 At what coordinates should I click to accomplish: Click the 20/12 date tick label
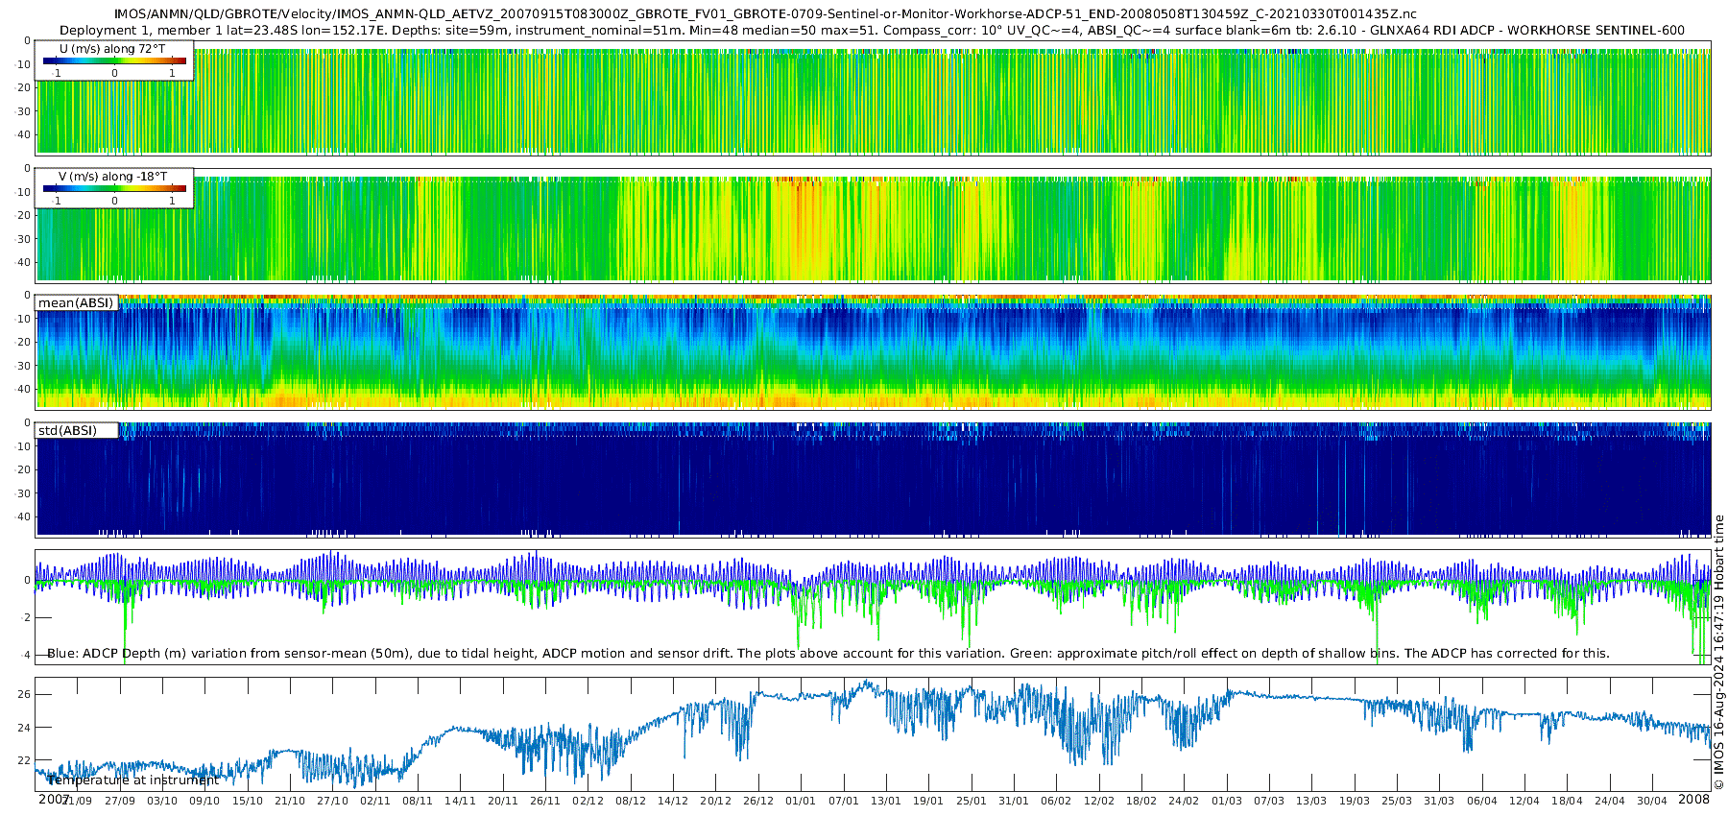(715, 801)
